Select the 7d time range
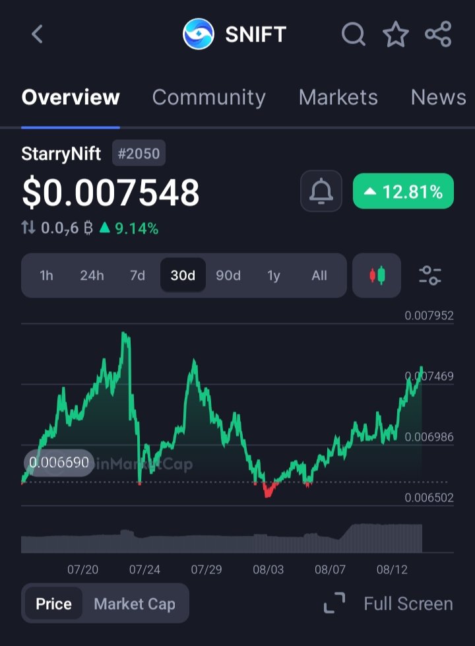Screen dimensions: 475x646 (138, 275)
